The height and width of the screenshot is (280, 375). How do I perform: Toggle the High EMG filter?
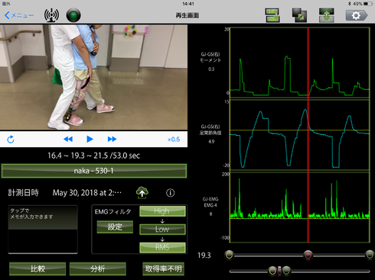pyautogui.click(x=162, y=211)
